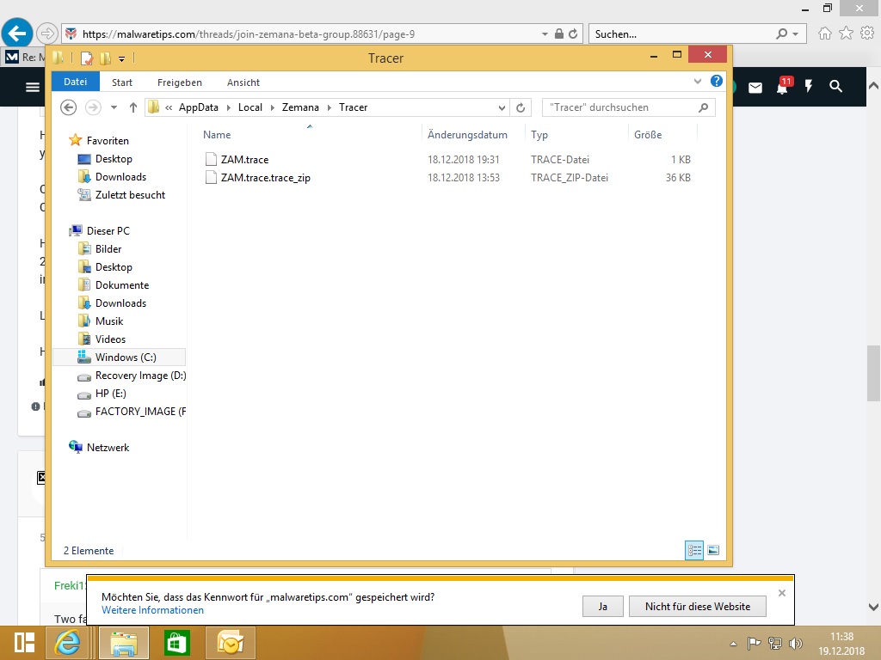Open Windows Store from taskbar
Image resolution: width=881 pixels, height=660 pixels.
click(x=177, y=643)
